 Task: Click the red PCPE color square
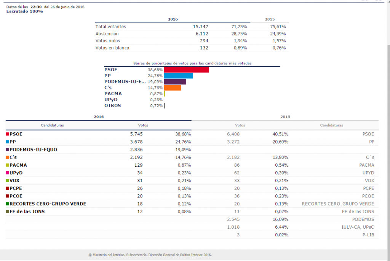pyautogui.click(x=8, y=188)
